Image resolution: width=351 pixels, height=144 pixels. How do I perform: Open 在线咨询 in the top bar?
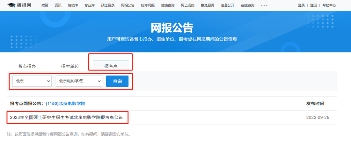pyautogui.click(x=248, y=6)
